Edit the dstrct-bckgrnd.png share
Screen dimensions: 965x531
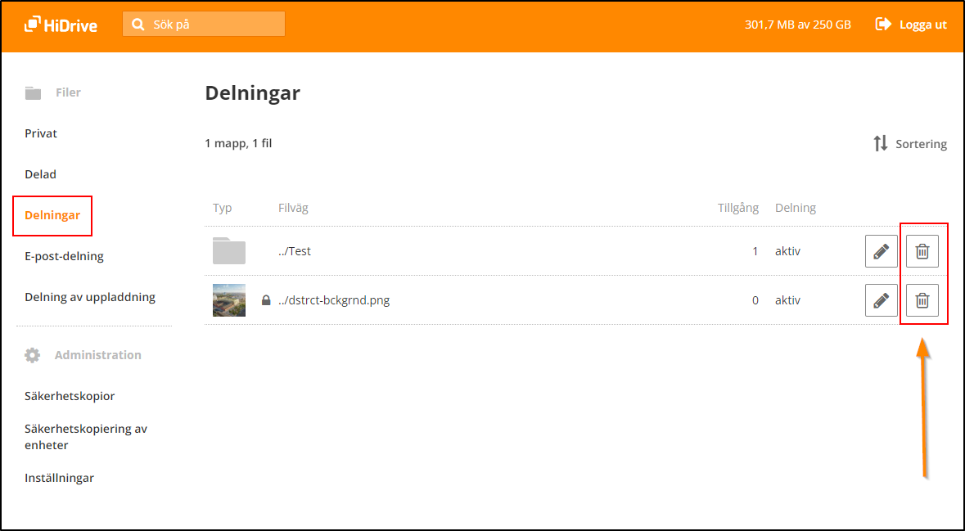click(881, 300)
